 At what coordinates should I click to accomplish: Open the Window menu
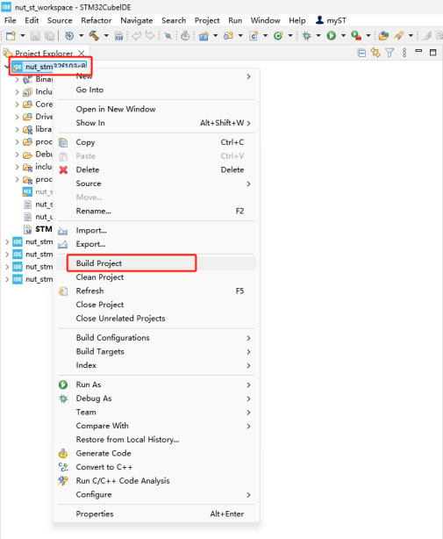266,20
